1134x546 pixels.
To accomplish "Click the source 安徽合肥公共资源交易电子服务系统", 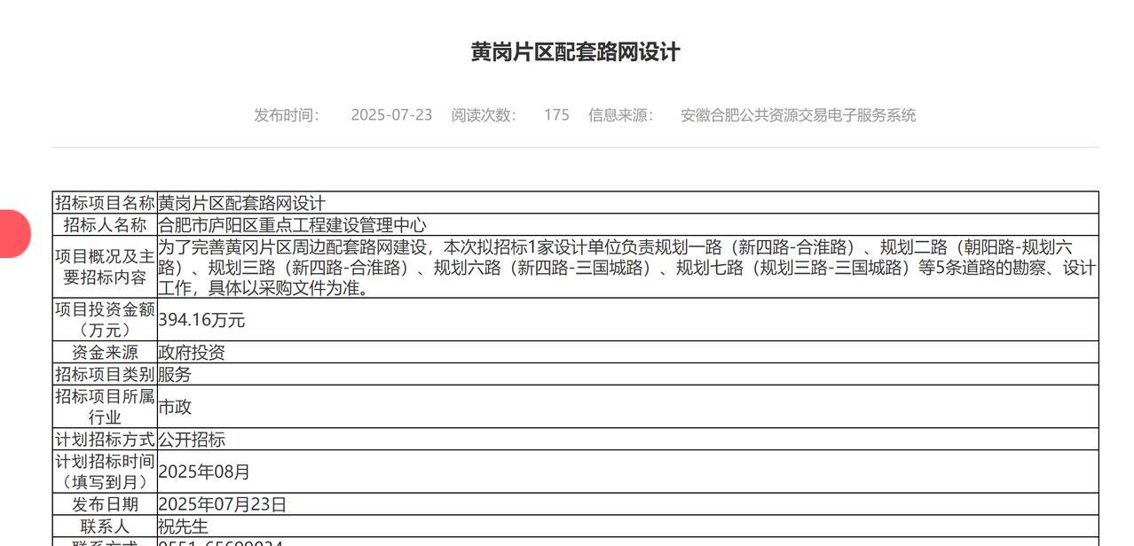I will click(x=798, y=115).
